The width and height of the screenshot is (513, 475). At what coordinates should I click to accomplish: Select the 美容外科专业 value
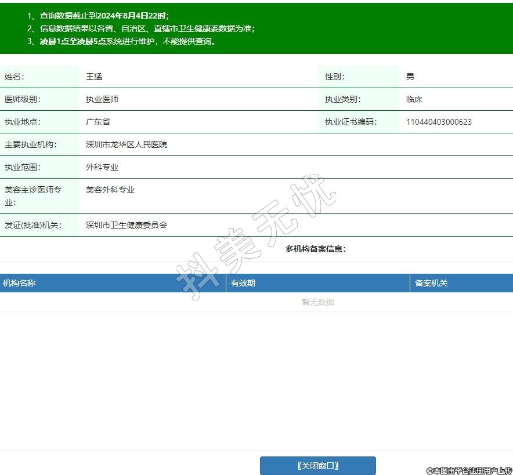(x=110, y=190)
